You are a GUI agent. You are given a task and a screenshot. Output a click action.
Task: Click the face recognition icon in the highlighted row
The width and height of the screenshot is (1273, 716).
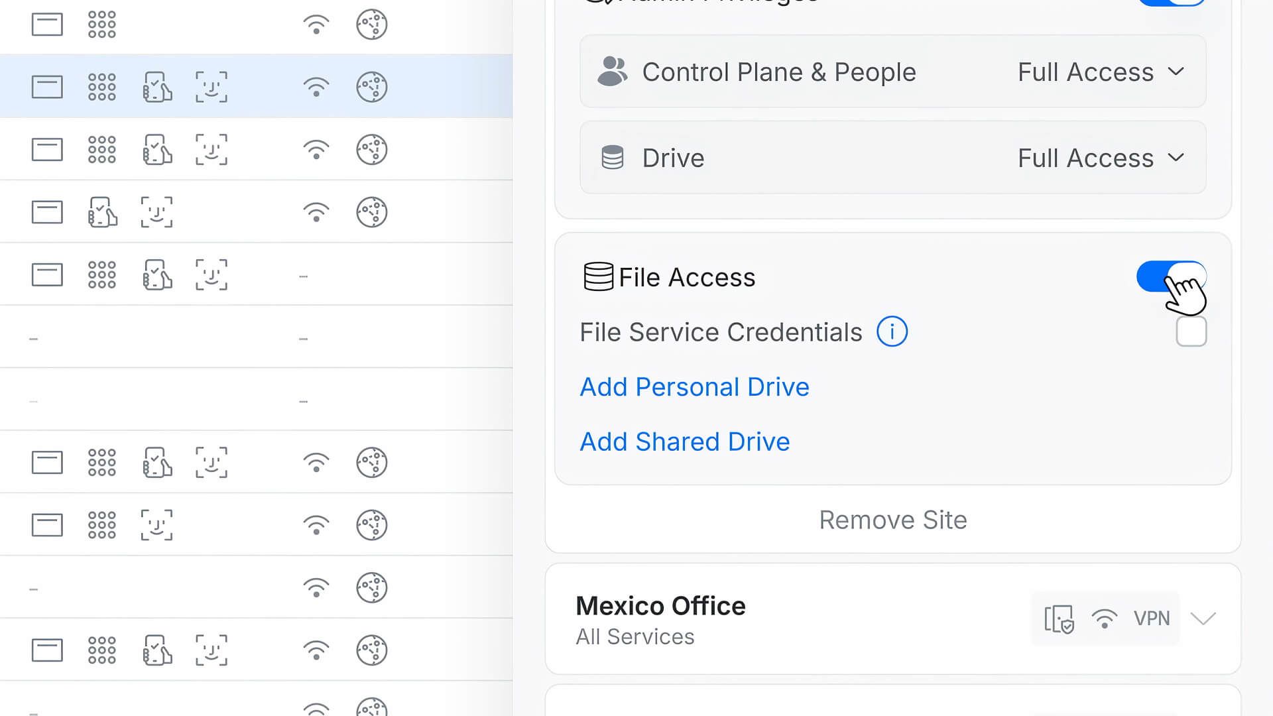(x=212, y=87)
